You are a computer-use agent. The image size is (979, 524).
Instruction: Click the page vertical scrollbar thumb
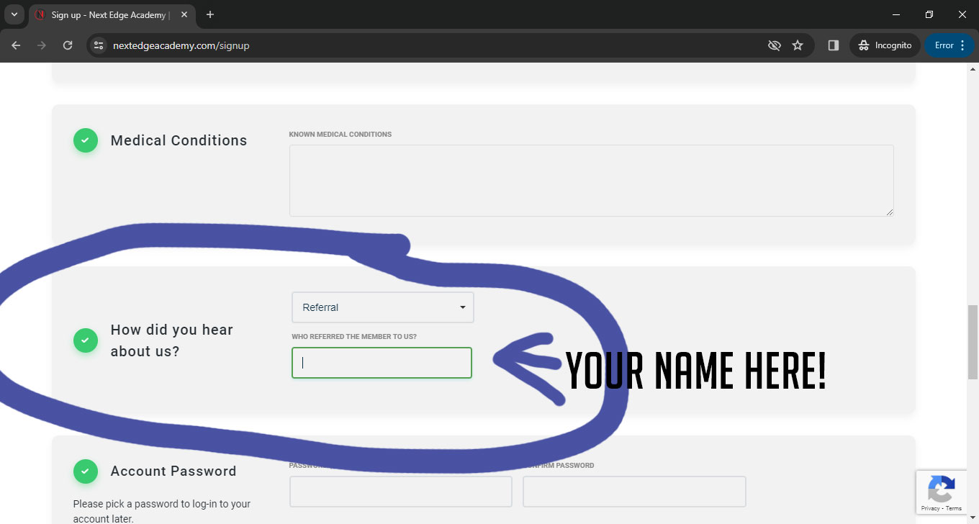pyautogui.click(x=973, y=342)
